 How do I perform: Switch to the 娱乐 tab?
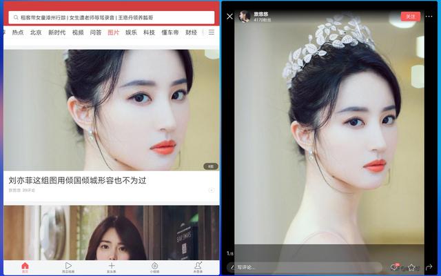(x=131, y=32)
